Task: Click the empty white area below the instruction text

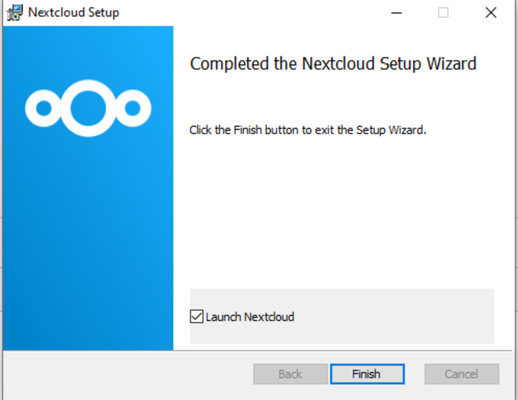Action: [x=341, y=207]
